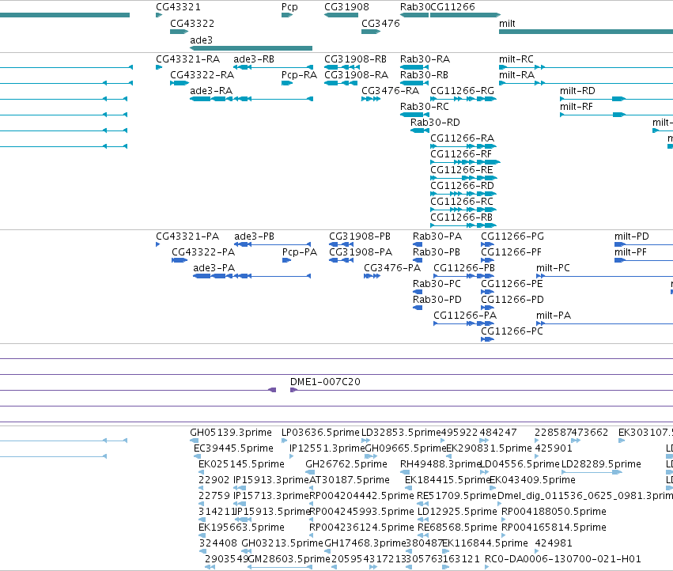Image resolution: width=673 pixels, height=571 pixels.
Task: Select the EST label "AT30187.5prime"
Action: point(350,479)
